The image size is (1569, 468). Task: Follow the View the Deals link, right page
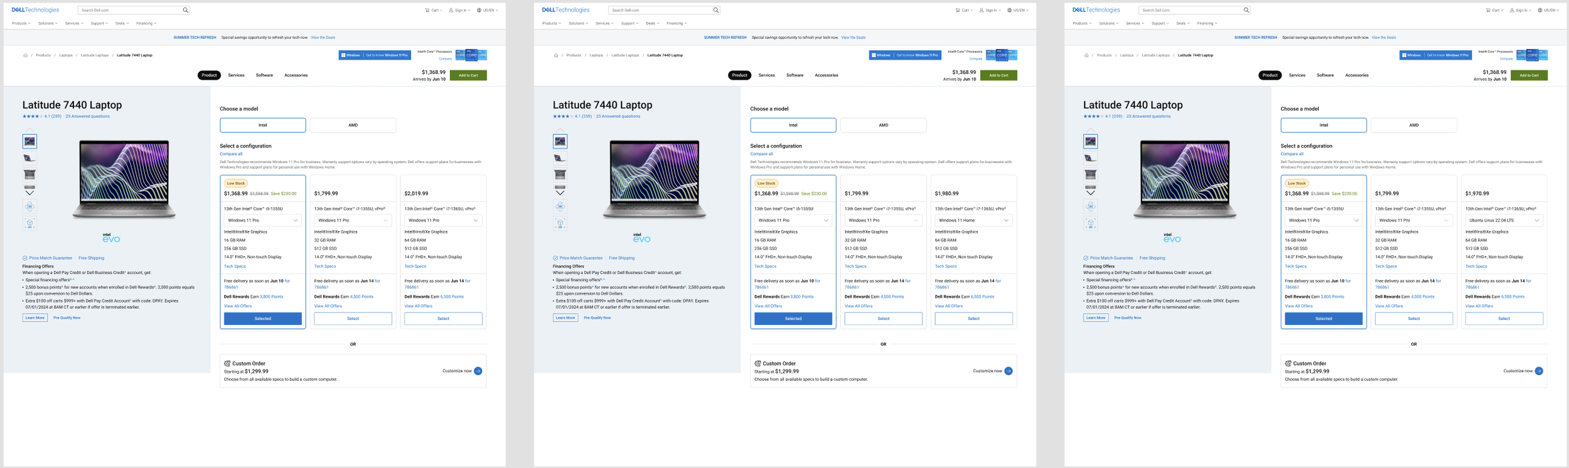pyautogui.click(x=1384, y=38)
